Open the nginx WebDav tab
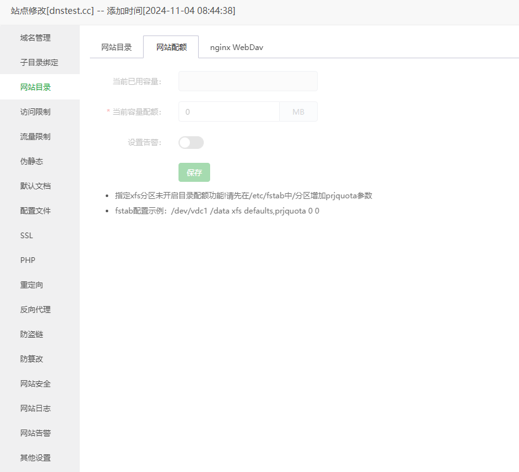 pyautogui.click(x=236, y=47)
